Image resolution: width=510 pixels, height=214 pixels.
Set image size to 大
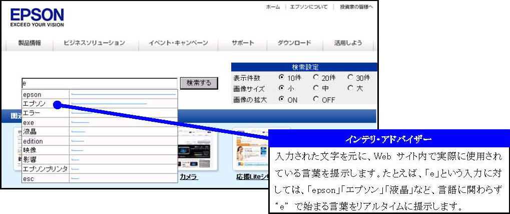(x=350, y=88)
